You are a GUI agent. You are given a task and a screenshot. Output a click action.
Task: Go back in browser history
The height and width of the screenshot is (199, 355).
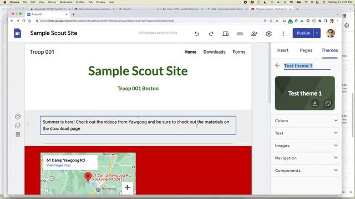click(12, 21)
